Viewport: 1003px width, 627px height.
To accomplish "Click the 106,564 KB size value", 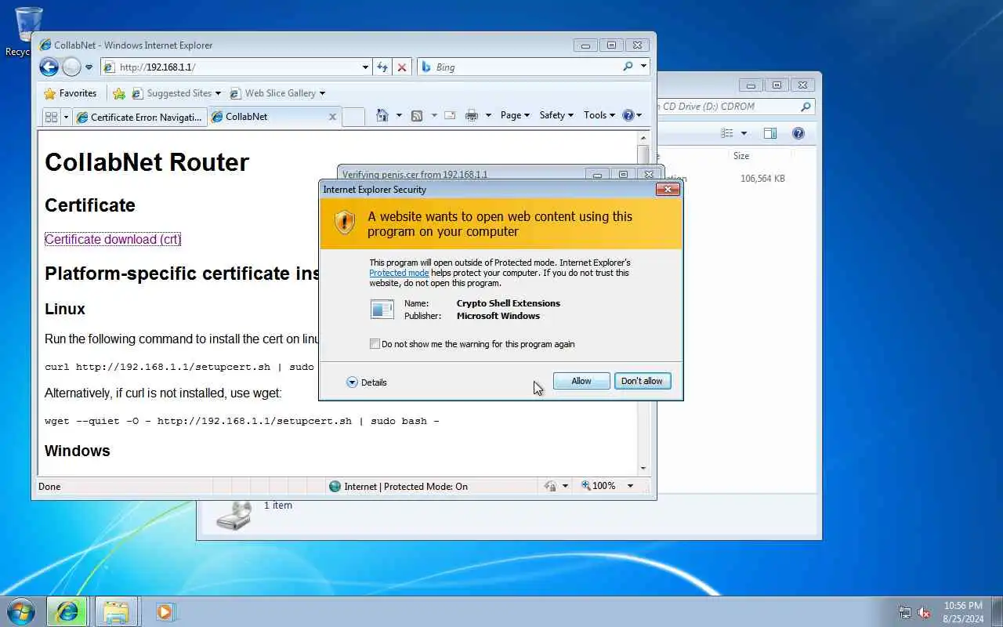I will [x=762, y=179].
